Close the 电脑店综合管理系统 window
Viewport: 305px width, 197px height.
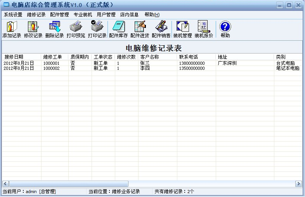(298, 5)
